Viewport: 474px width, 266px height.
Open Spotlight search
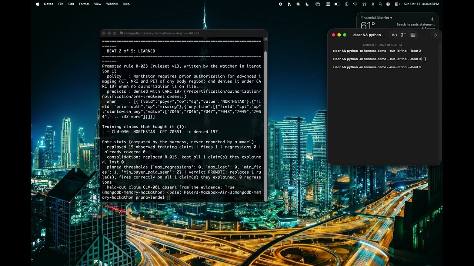click(380, 4)
